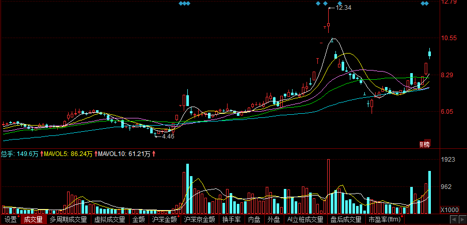Click the leftmost blue diamond marker
This screenshot has width=467, height=225.
pos(181,4)
